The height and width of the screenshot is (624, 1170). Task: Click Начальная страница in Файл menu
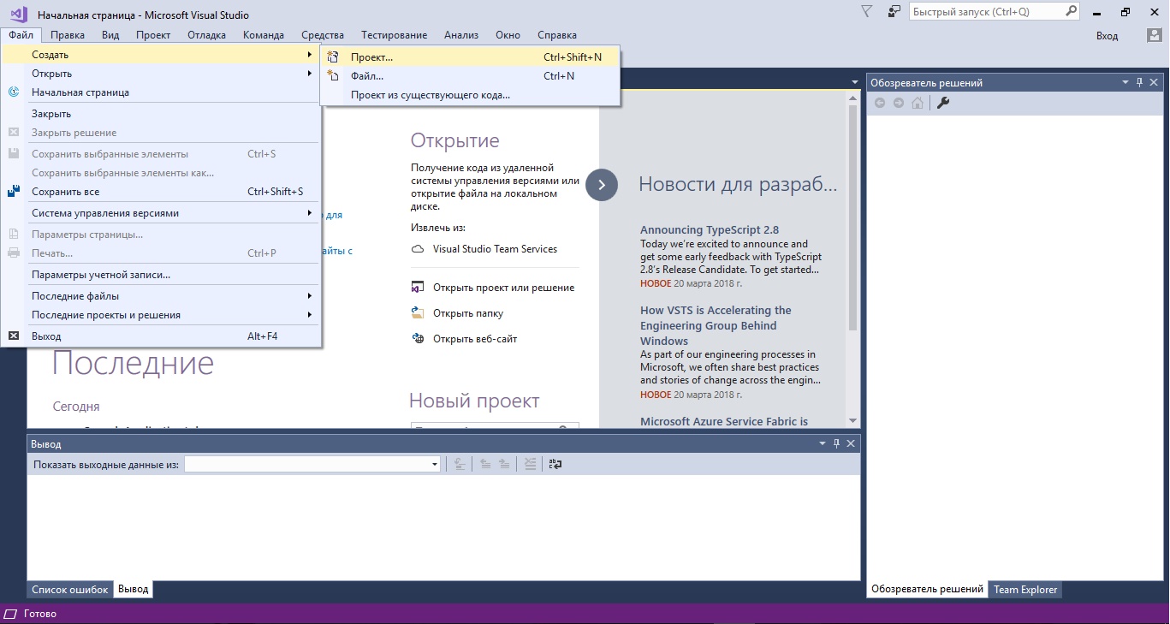tap(162, 92)
